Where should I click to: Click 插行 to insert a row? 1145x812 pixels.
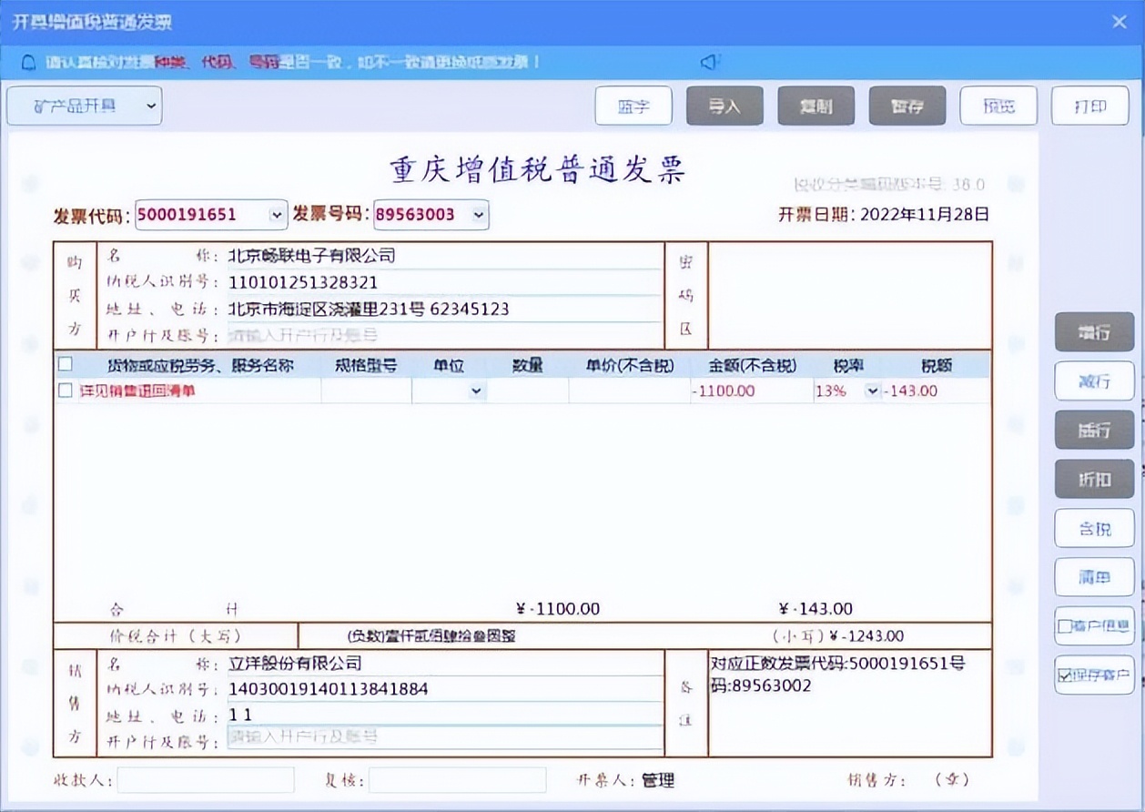(x=1094, y=430)
